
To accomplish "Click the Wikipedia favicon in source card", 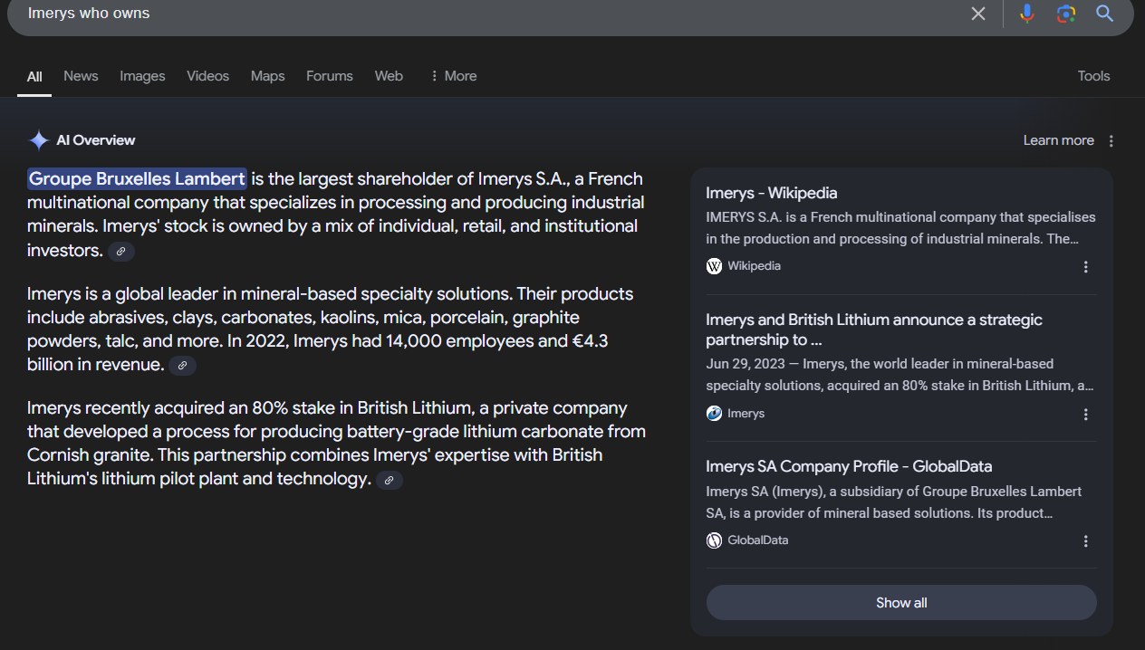I will click(x=714, y=266).
